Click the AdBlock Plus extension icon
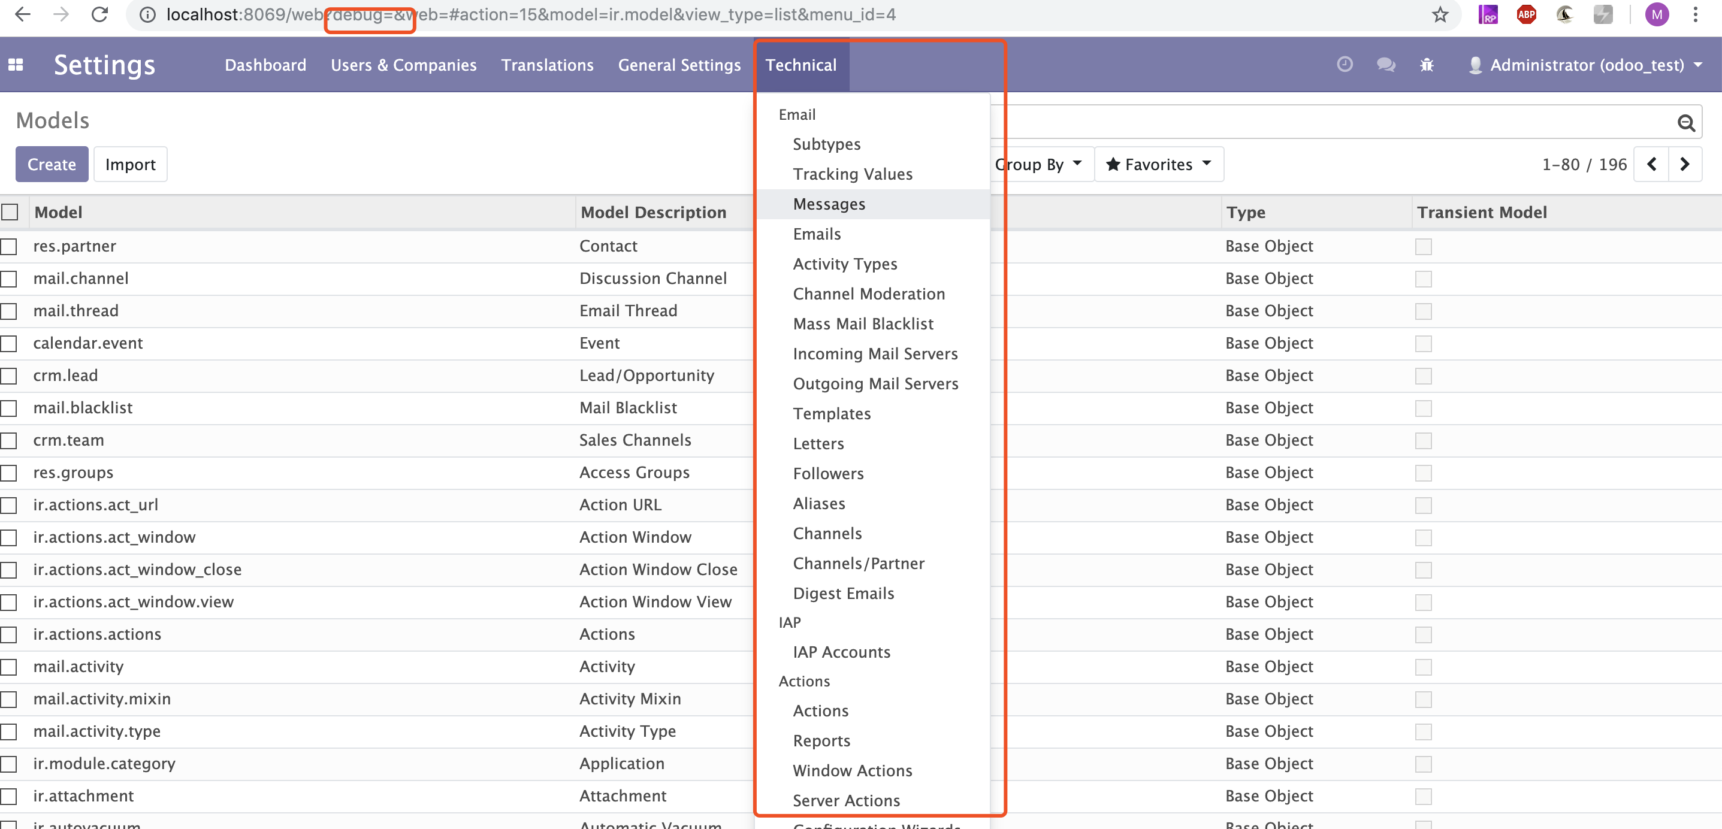The height and width of the screenshot is (829, 1722). [1526, 15]
